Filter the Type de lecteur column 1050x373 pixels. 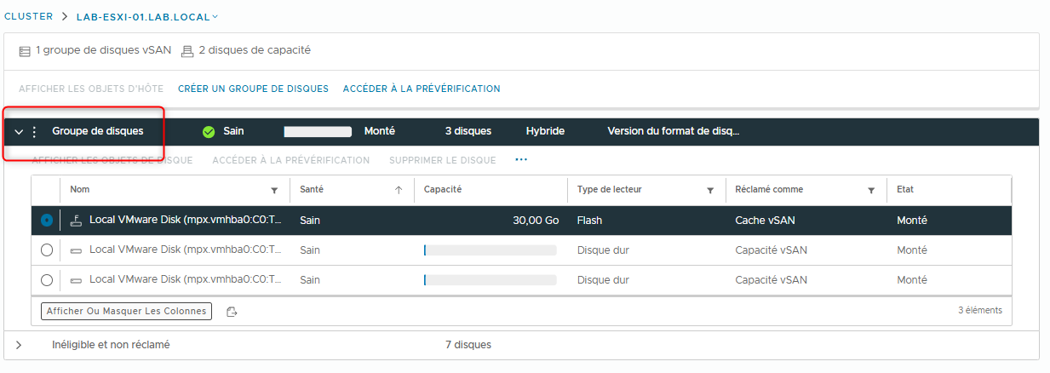tap(710, 191)
